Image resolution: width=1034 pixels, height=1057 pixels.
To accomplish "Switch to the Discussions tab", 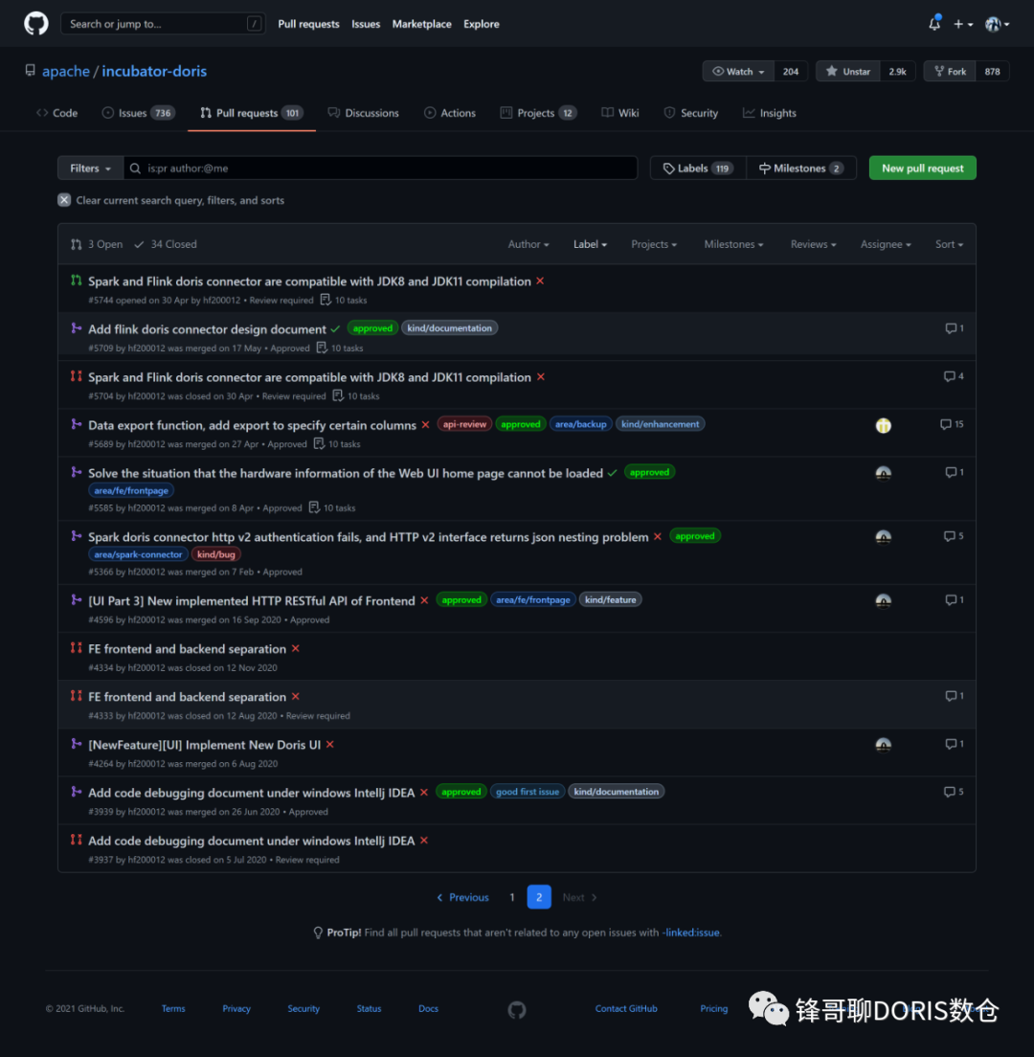I will click(x=363, y=113).
